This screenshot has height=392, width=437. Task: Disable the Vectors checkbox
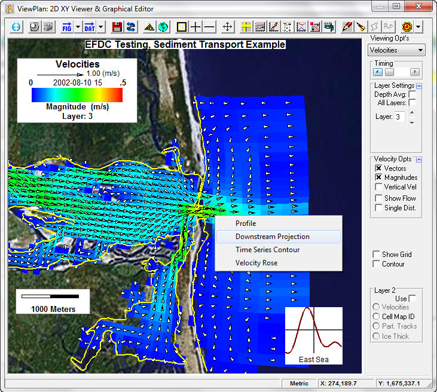[x=378, y=169]
